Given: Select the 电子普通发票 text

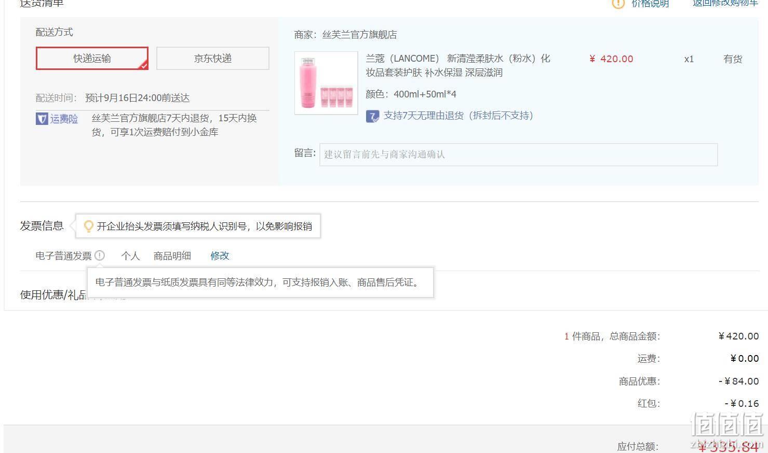Looking at the screenshot, I should tap(63, 256).
